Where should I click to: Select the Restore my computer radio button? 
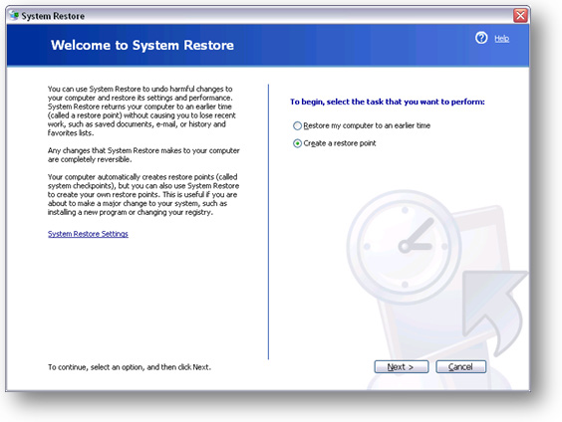297,126
